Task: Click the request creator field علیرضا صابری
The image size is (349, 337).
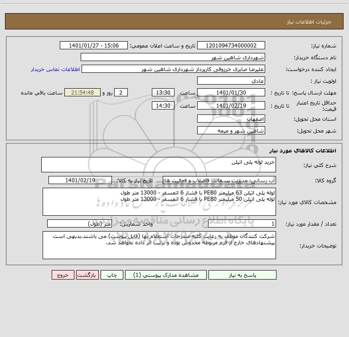Action: pyautogui.click(x=173, y=69)
